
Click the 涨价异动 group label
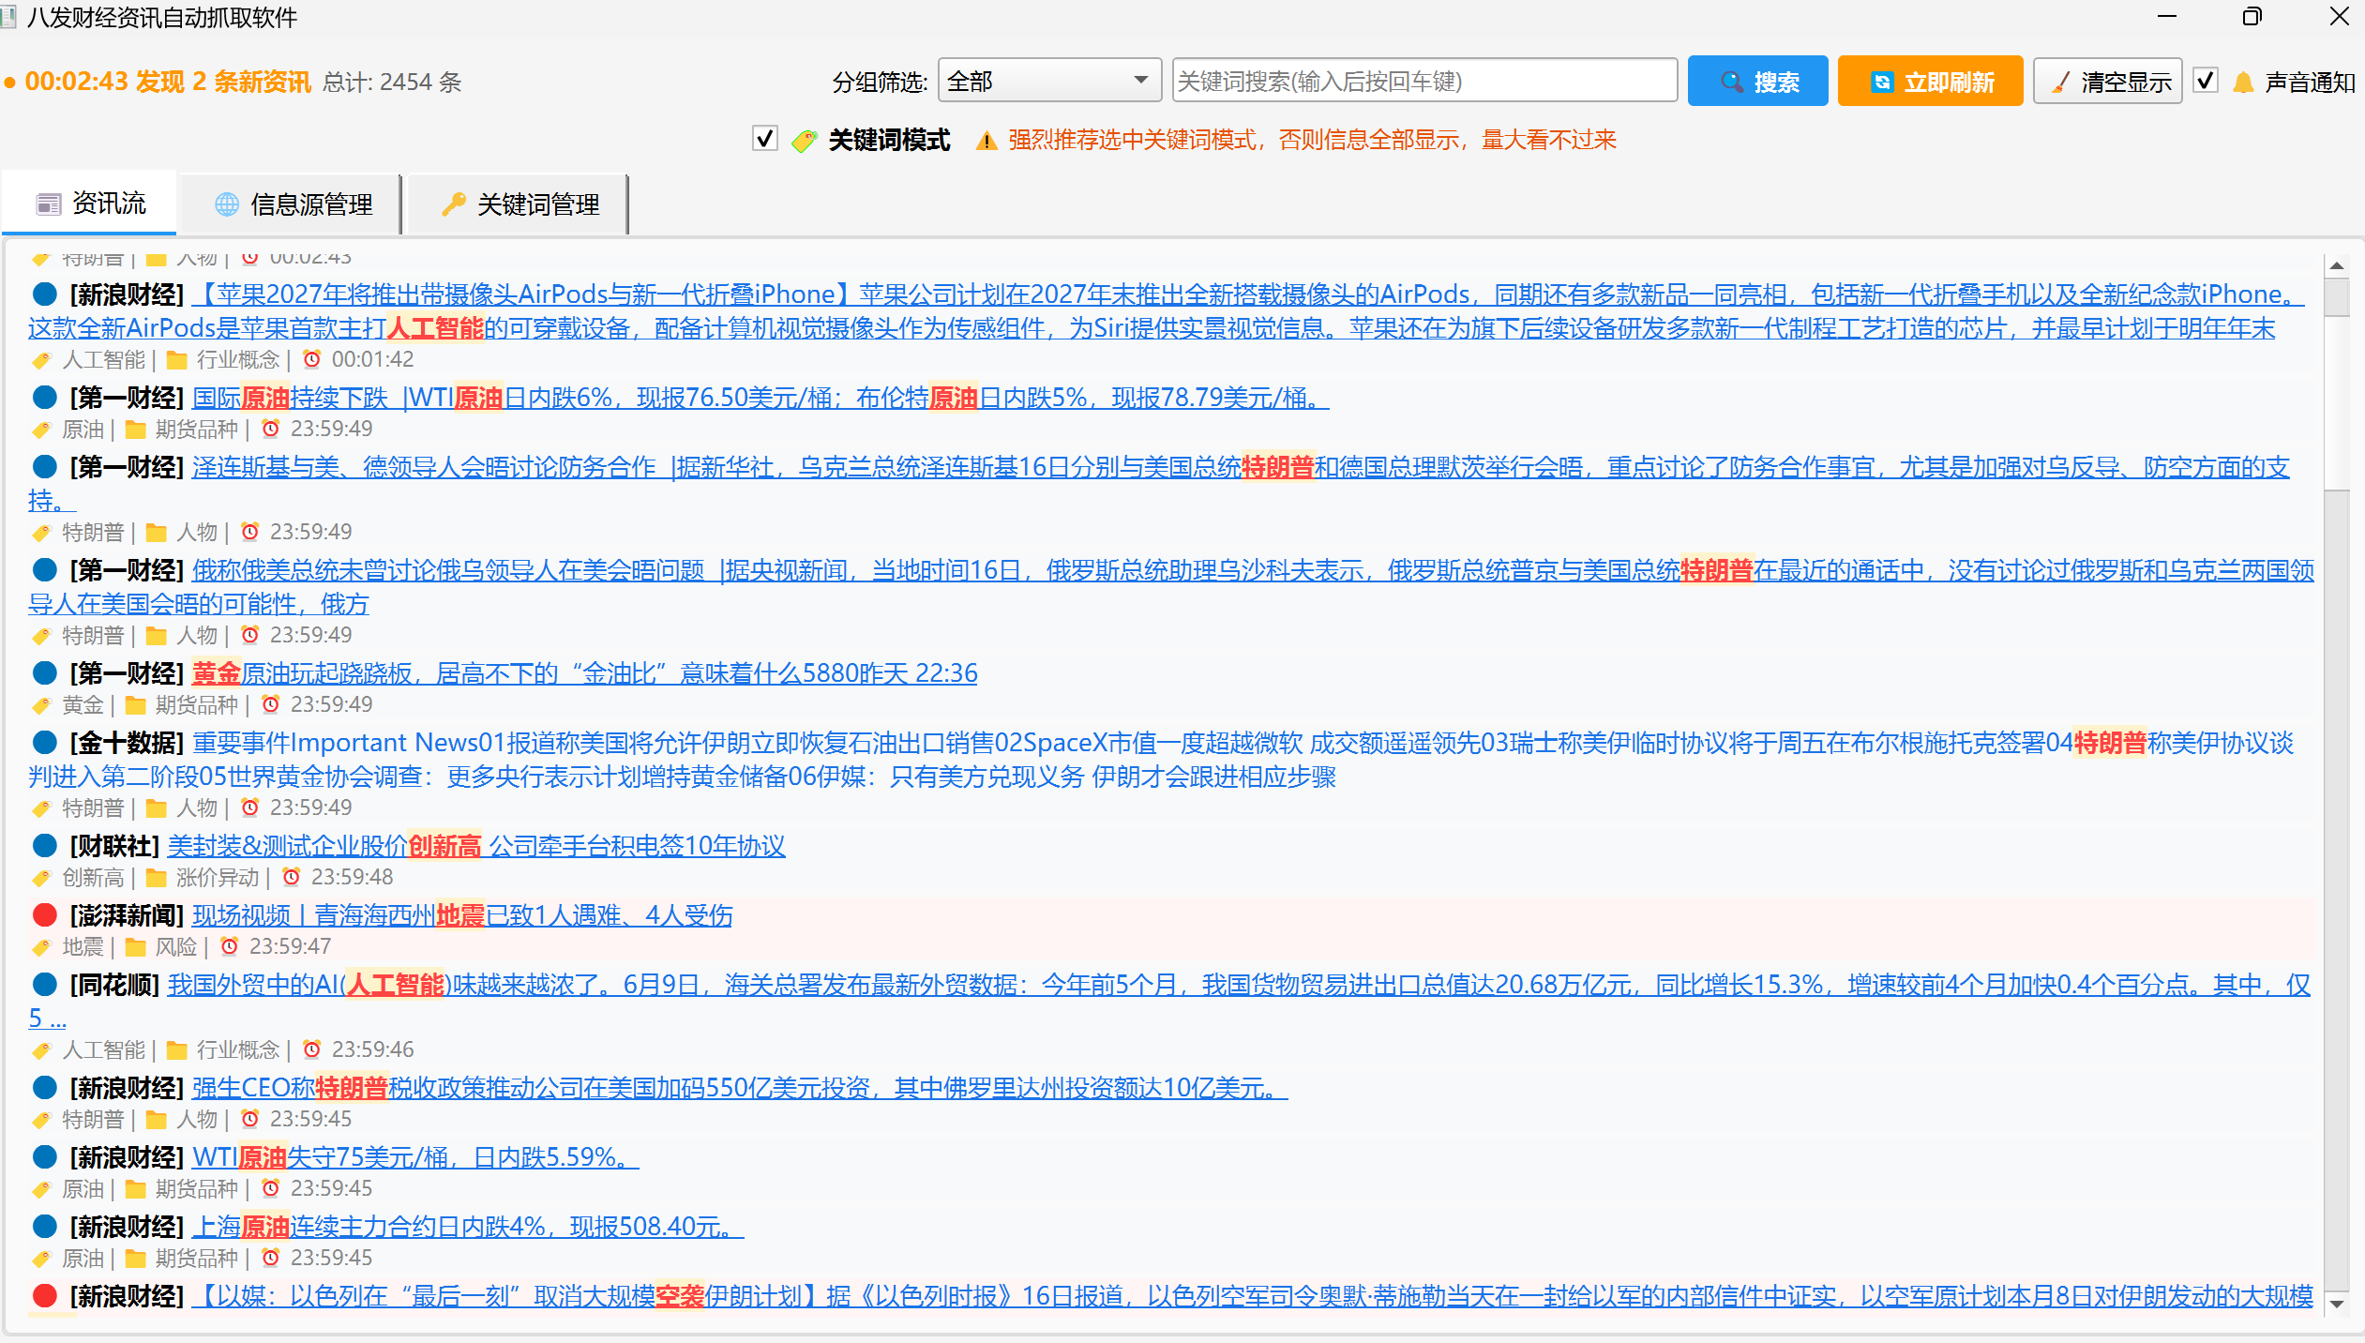click(218, 877)
